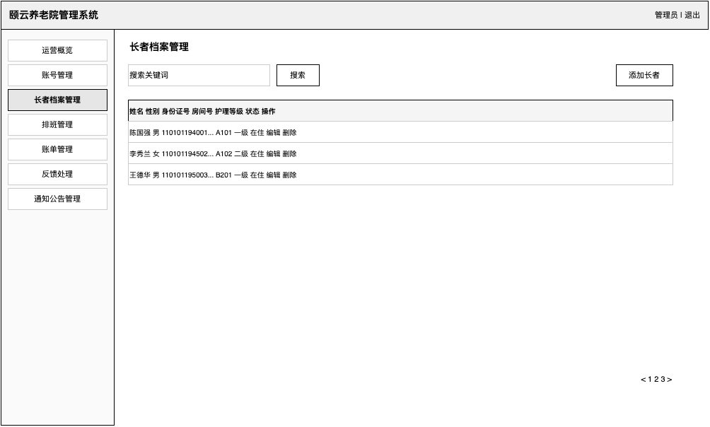The image size is (710, 427).
Task: Open the 反馈处理 sidebar section
Action: coord(57,174)
